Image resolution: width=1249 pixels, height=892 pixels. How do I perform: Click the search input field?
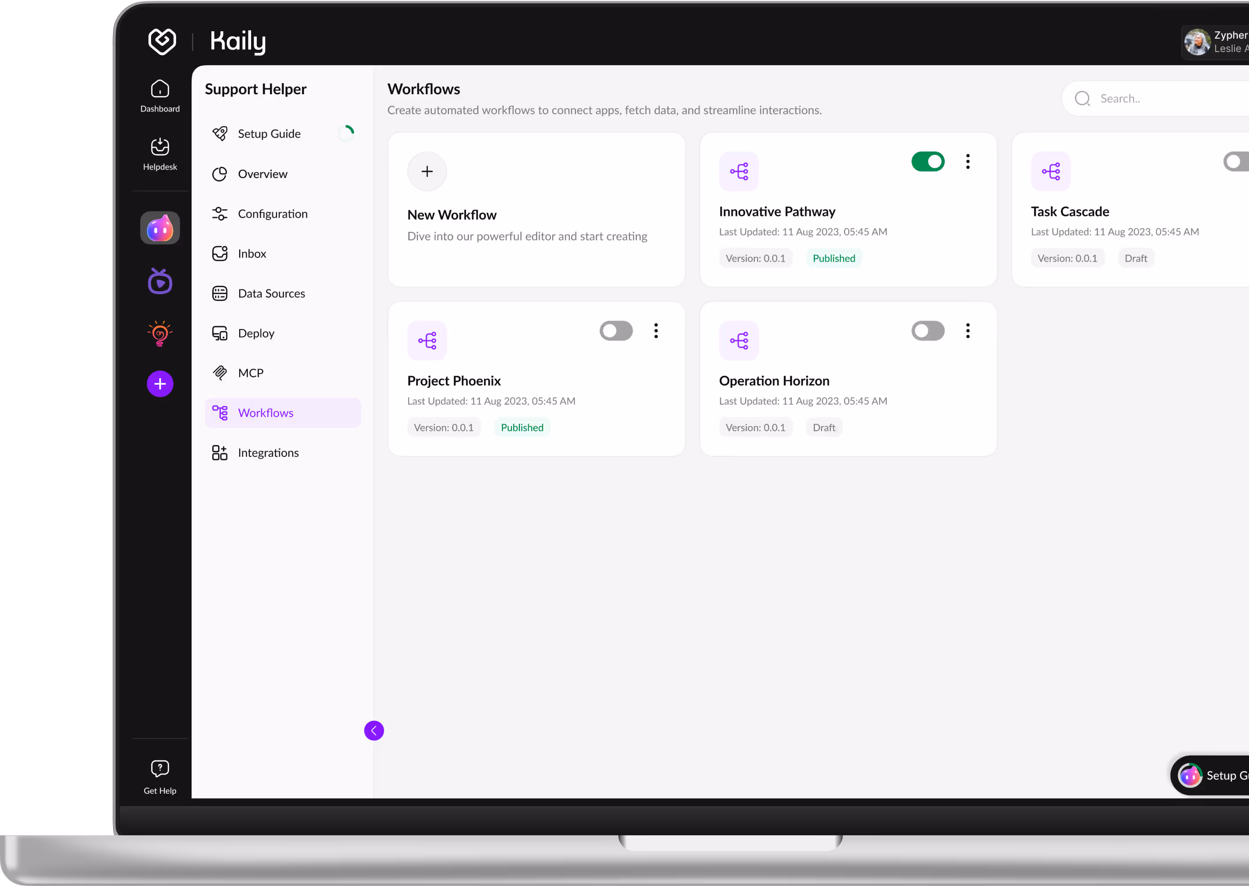pos(1147,98)
